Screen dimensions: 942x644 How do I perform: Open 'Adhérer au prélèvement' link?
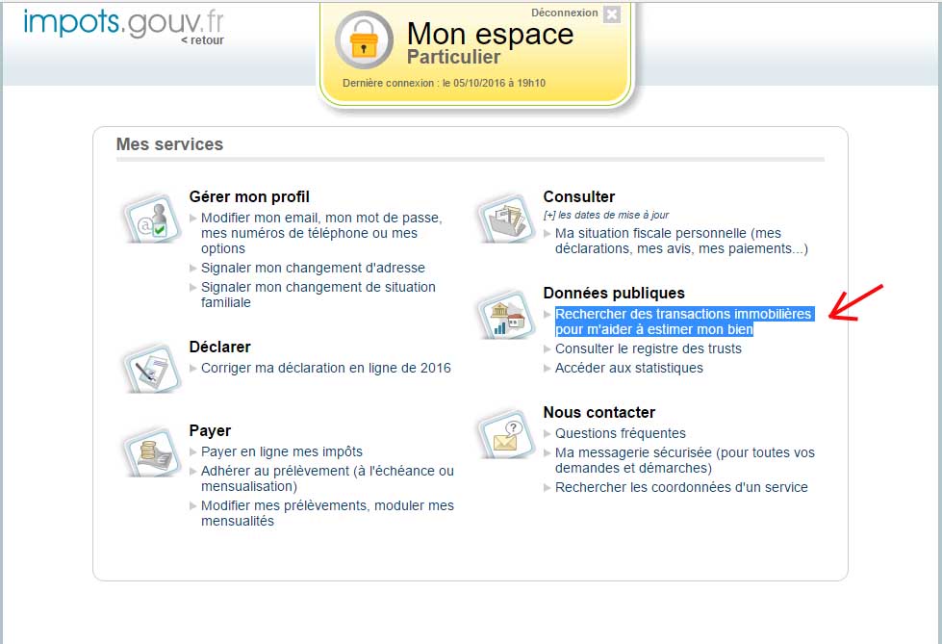(327, 478)
